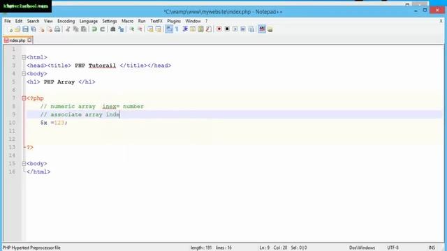Viewport: 447px width, 251px height.
Task: Toggle the Indent Guide toolbar icon
Action: pos(184,29)
